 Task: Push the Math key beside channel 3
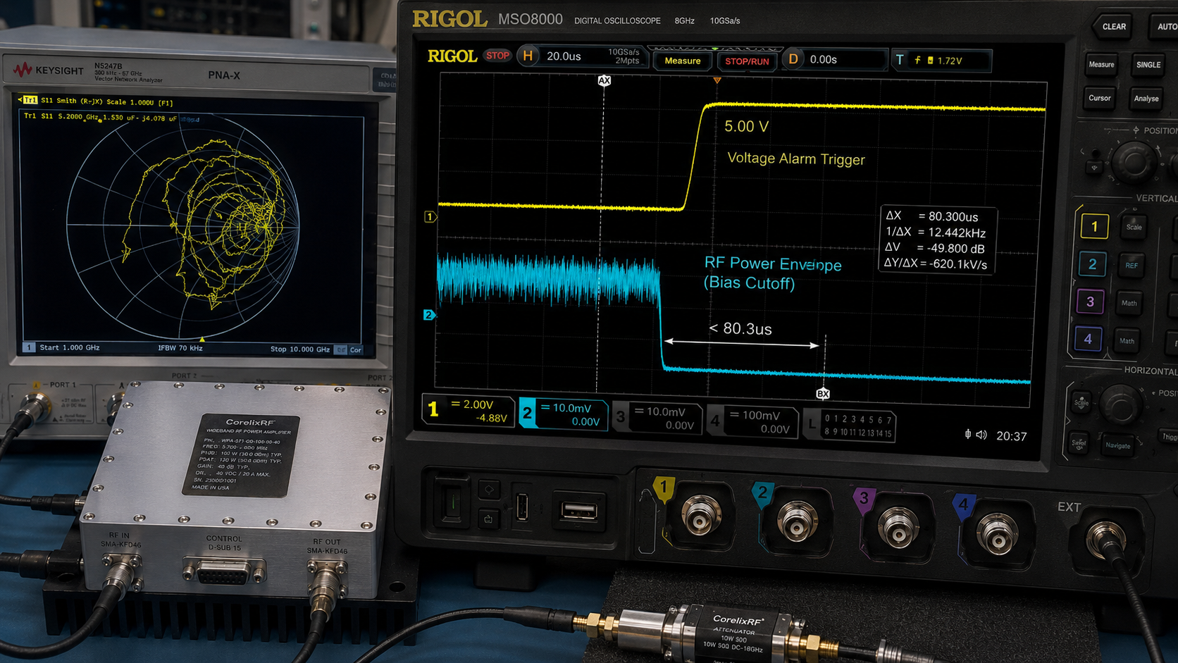(x=1129, y=303)
